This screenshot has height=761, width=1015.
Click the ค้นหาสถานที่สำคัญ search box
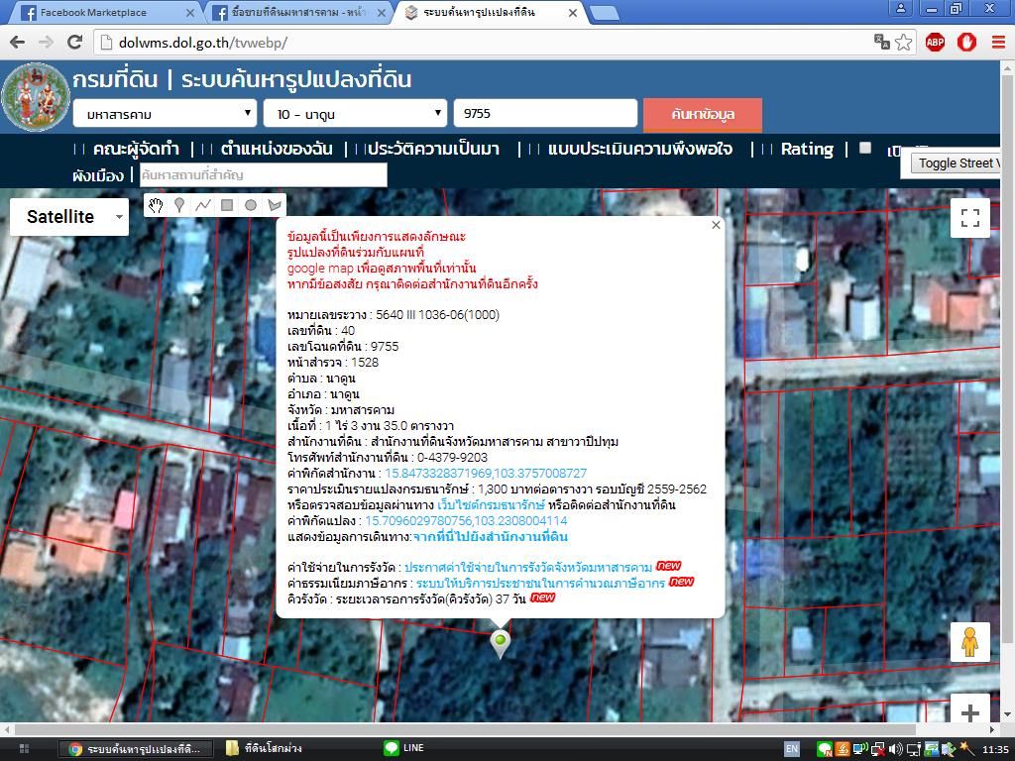tap(264, 174)
